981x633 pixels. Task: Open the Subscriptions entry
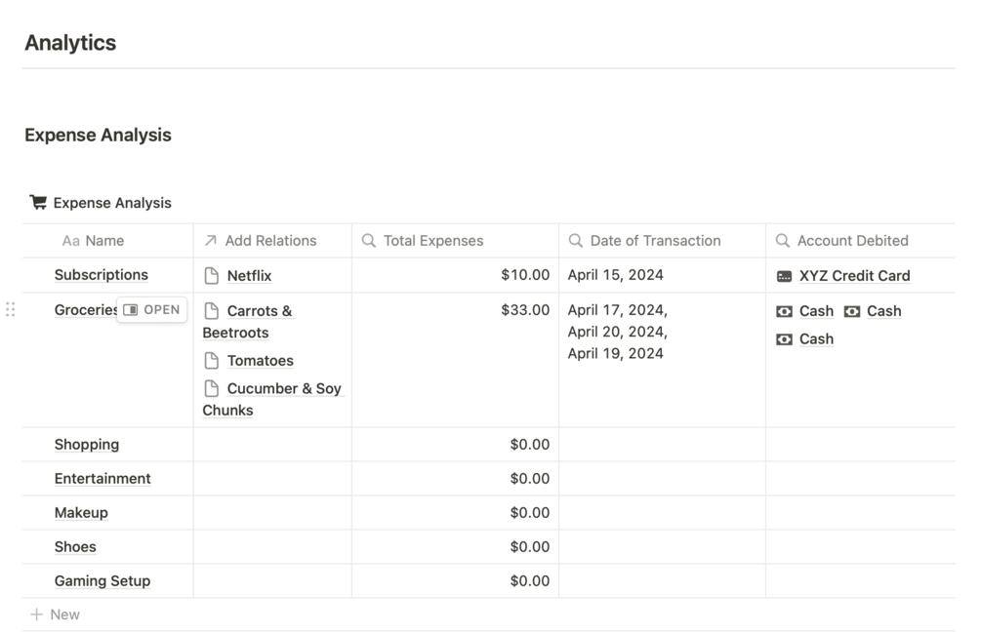coord(102,275)
